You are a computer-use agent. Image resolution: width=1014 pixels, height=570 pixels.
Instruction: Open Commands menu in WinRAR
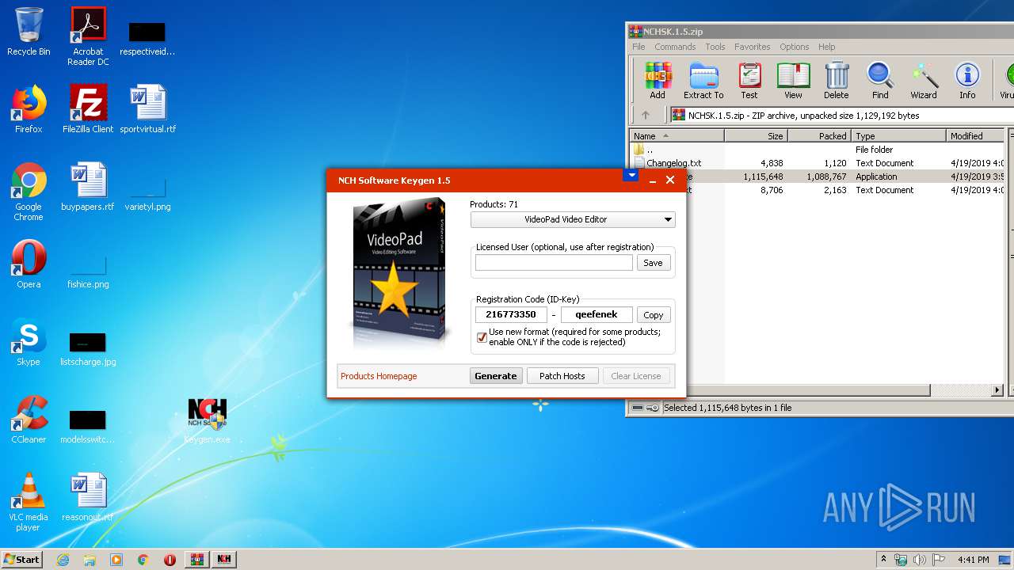click(x=675, y=47)
